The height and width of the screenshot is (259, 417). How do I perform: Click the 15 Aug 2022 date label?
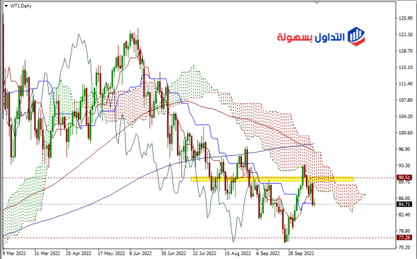tap(238, 253)
